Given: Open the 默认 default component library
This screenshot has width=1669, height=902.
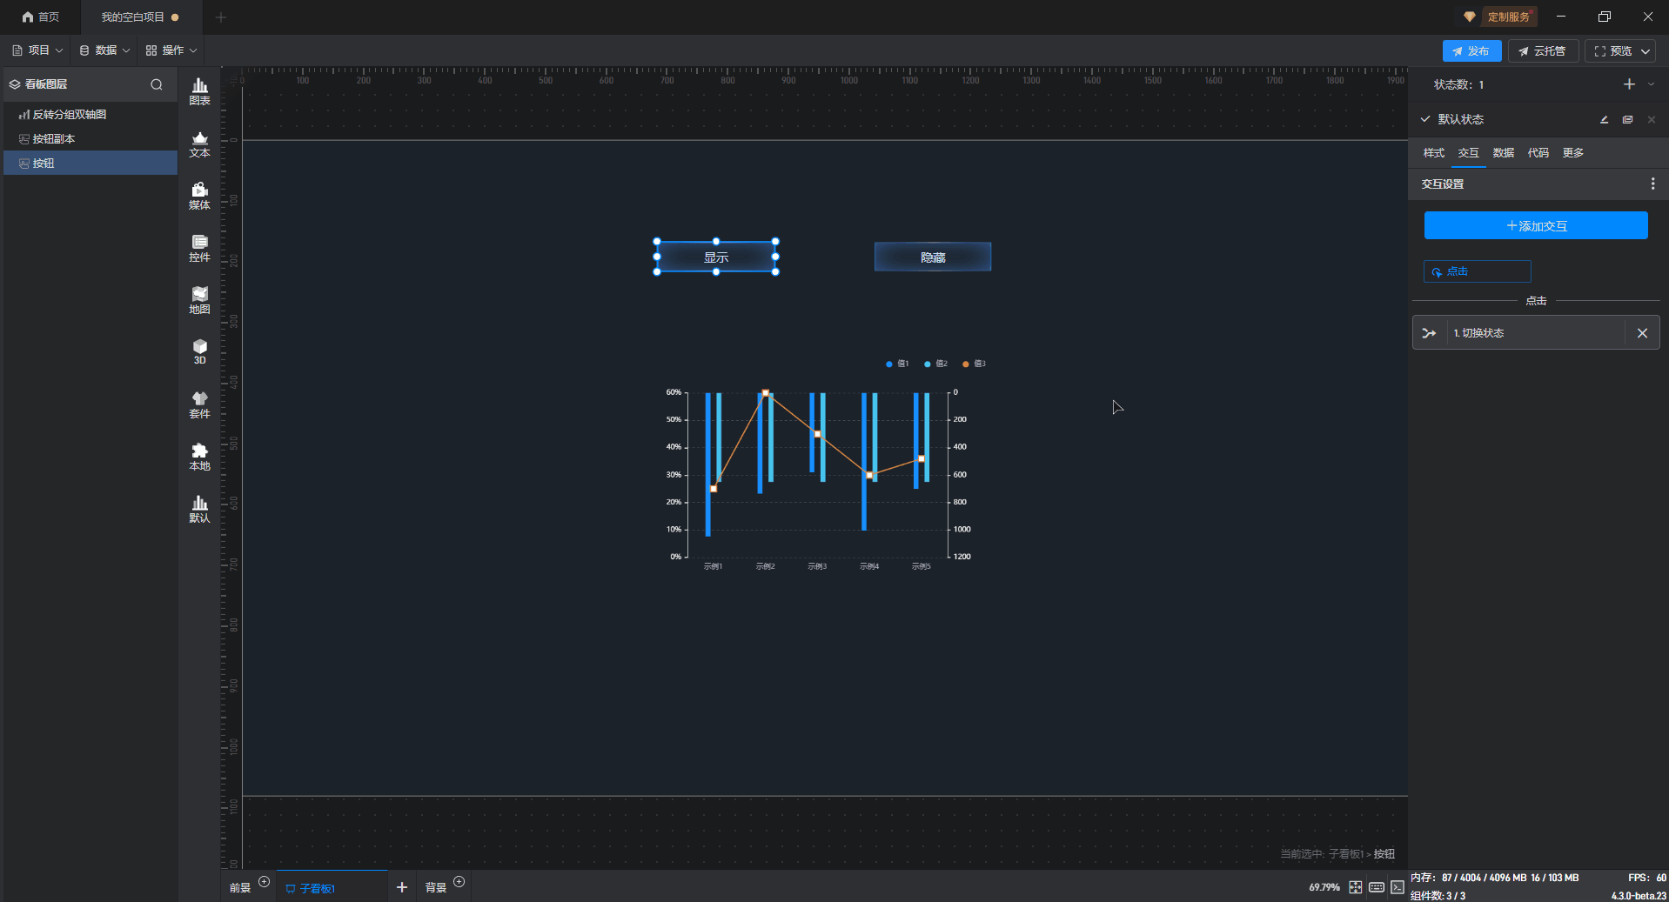Looking at the screenshot, I should [199, 509].
